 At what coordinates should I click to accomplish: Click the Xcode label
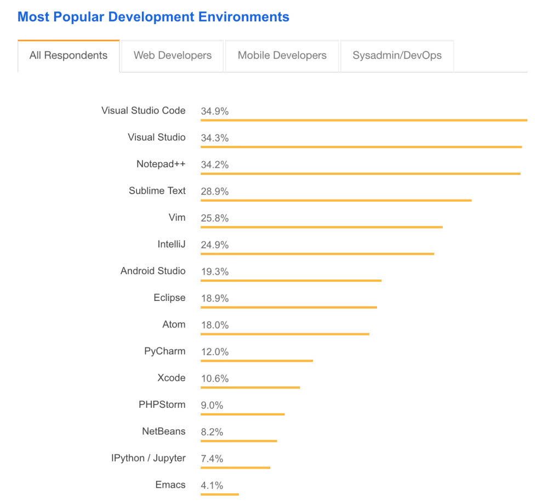point(171,378)
